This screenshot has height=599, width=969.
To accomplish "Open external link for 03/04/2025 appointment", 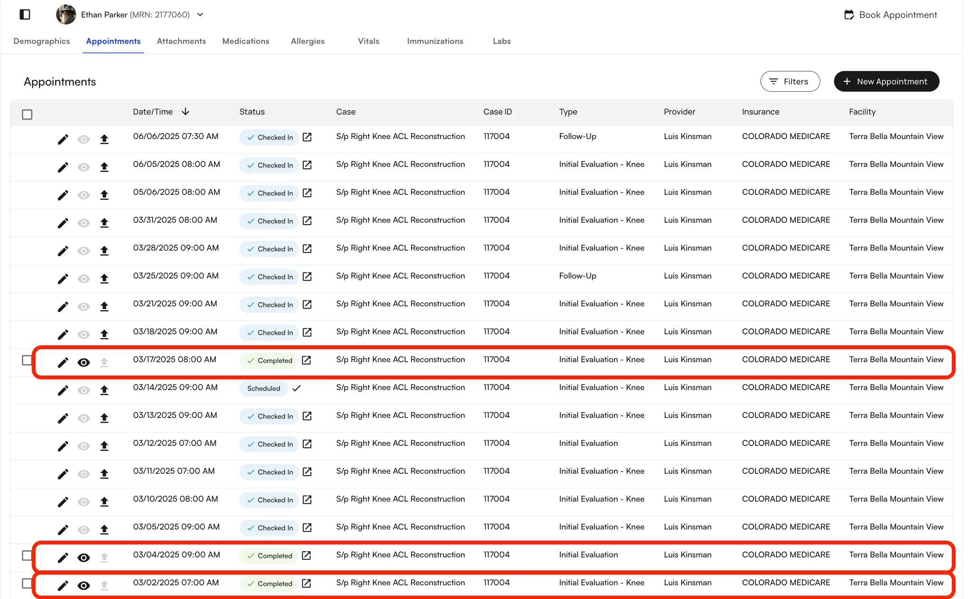I will tap(307, 556).
